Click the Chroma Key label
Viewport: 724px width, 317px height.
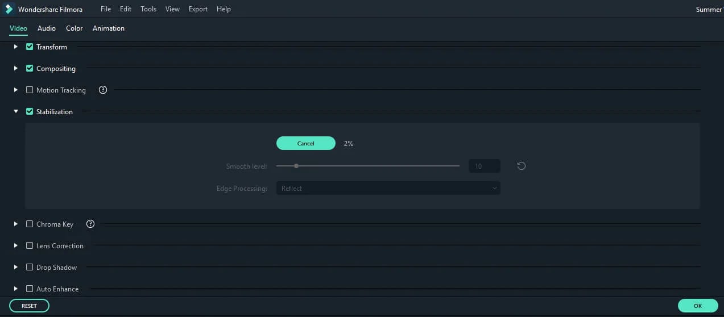(x=55, y=224)
